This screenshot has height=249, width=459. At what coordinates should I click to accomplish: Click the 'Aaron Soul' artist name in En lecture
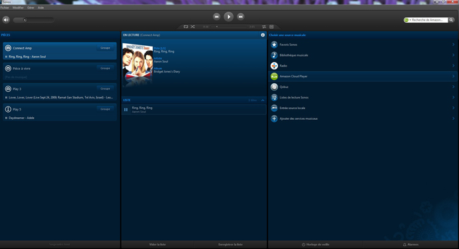pyautogui.click(x=161, y=61)
